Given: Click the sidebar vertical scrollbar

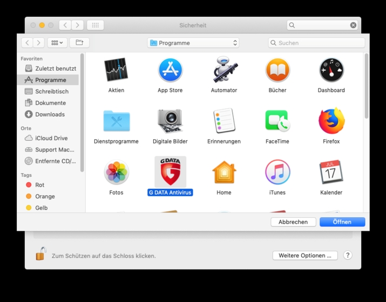Looking at the screenshot, I should tap(82, 113).
